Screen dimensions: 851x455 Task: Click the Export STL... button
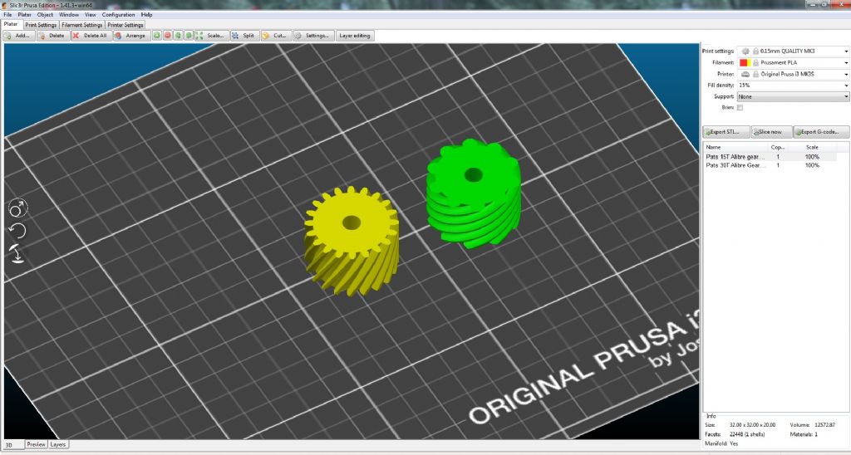[726, 132]
